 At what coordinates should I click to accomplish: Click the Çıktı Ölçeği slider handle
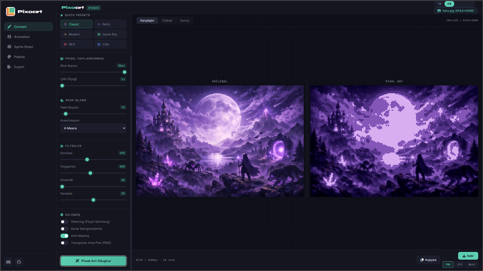click(62, 86)
